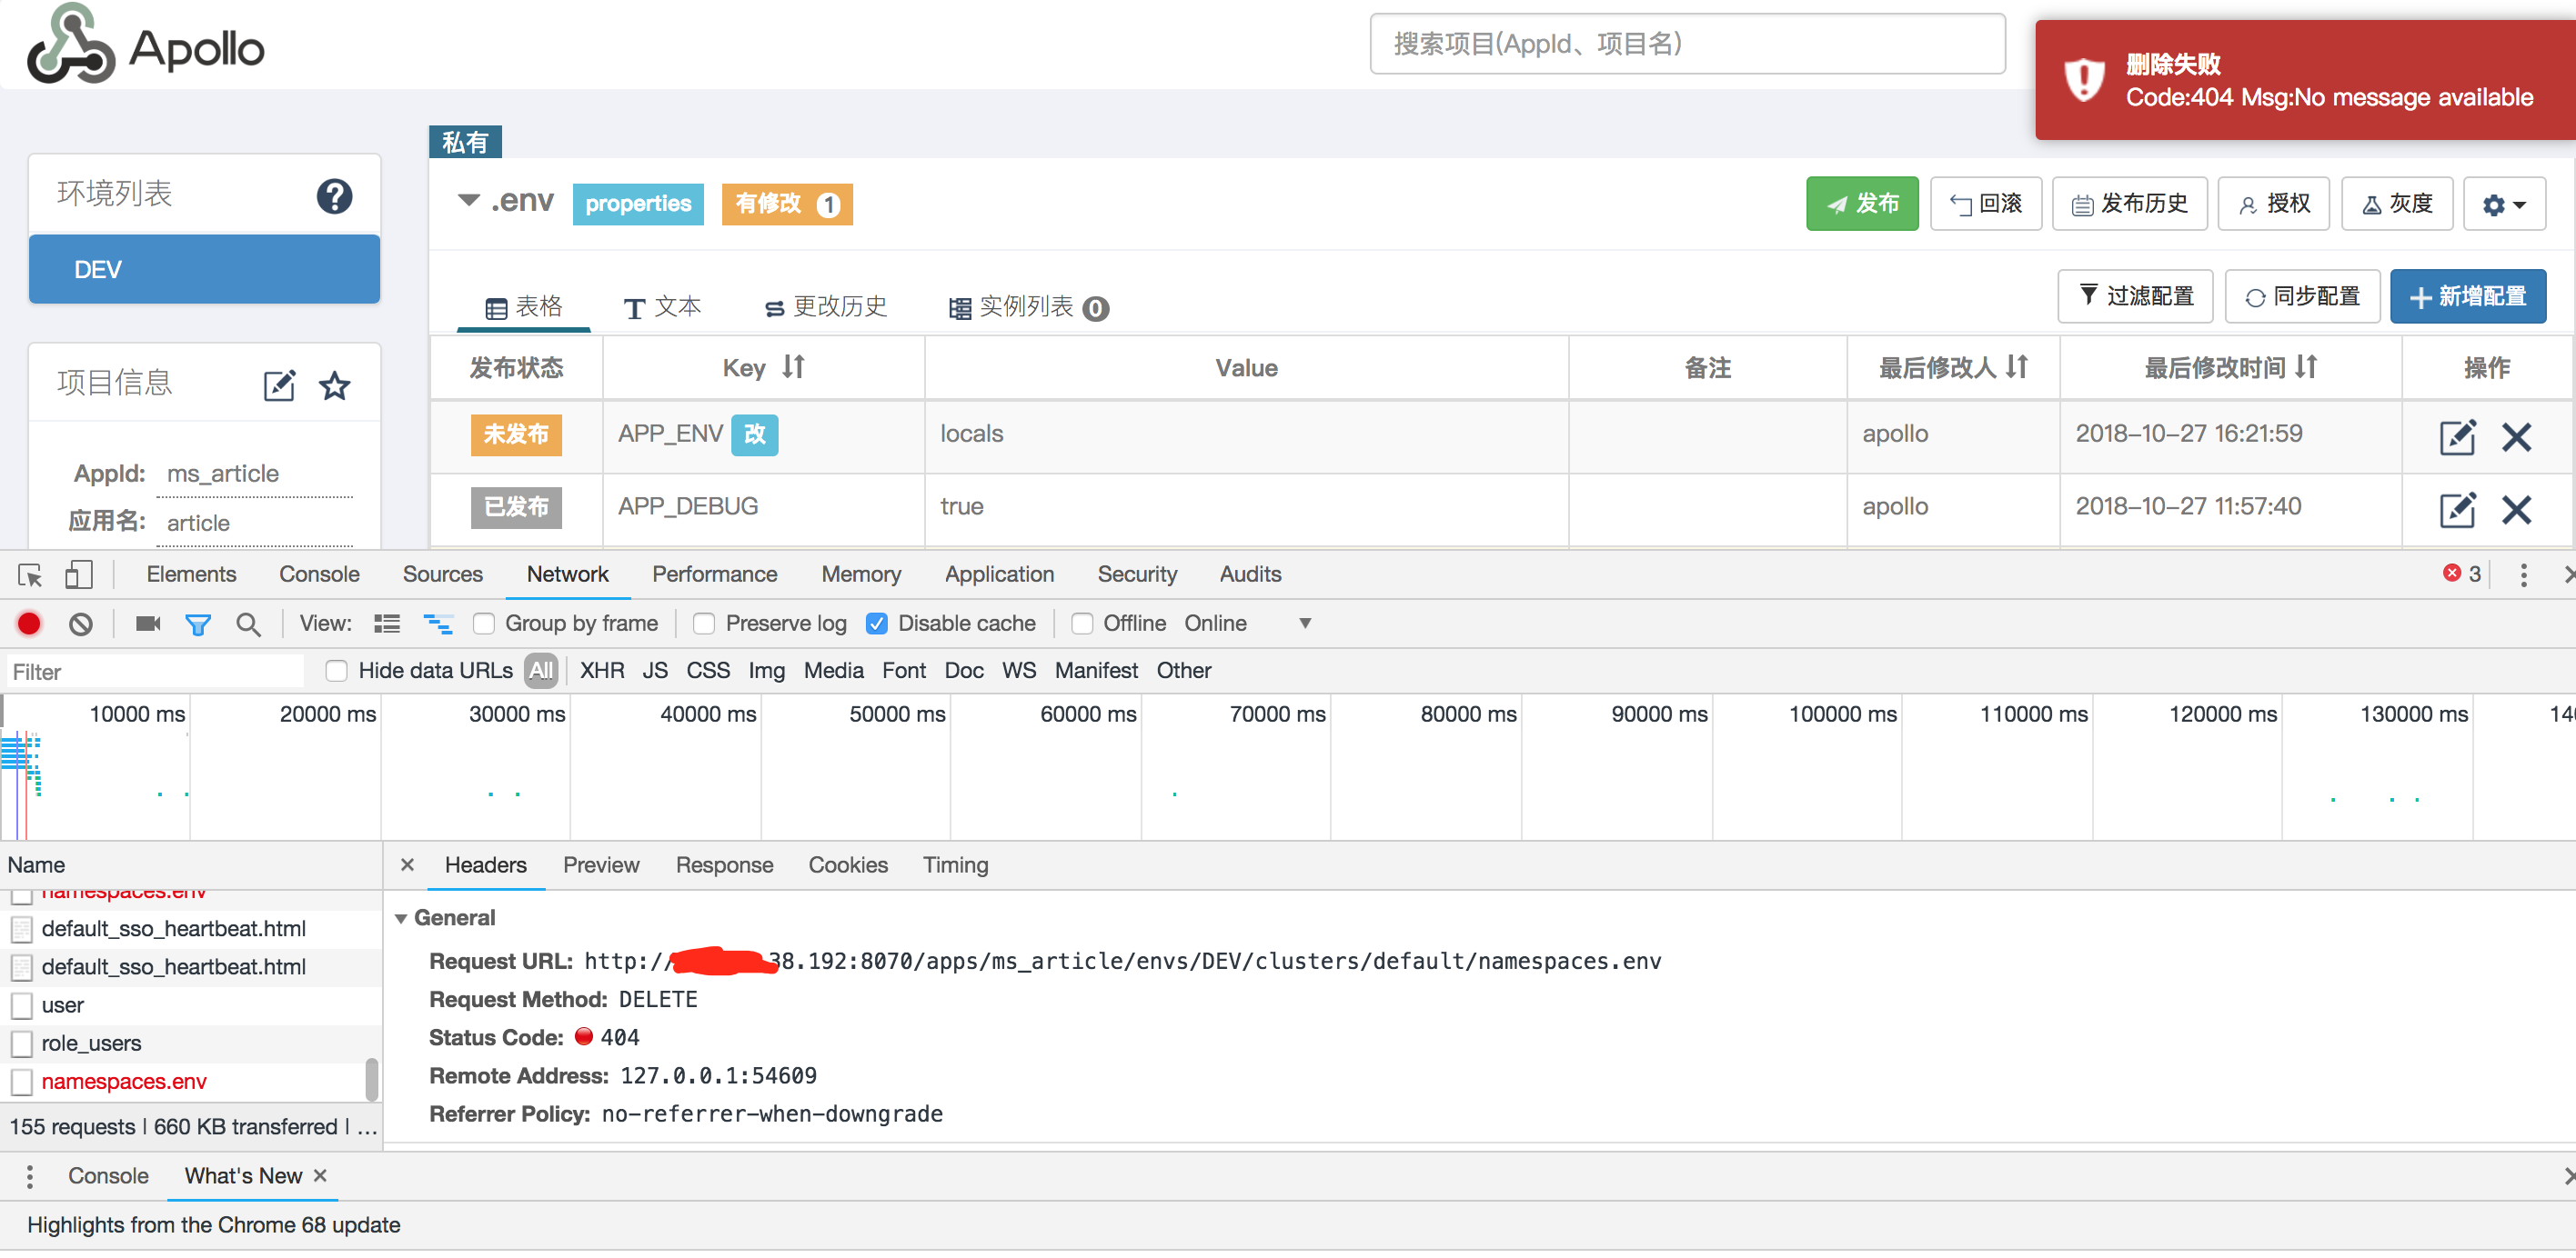Viewport: 2576px width, 1258px height.
Task: Click the 新增配置 button
Action: click(x=2467, y=295)
